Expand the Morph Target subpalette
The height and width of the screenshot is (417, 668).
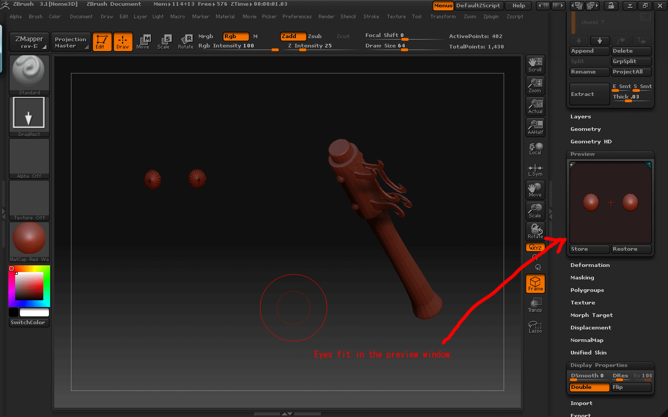591,315
